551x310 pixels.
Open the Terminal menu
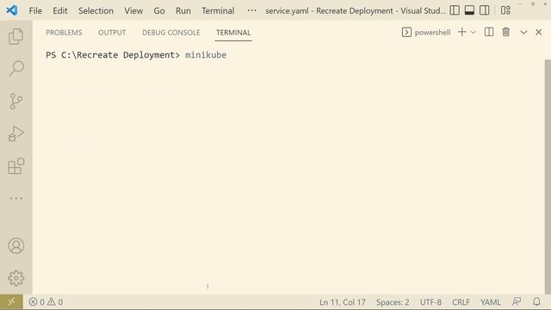click(x=218, y=10)
